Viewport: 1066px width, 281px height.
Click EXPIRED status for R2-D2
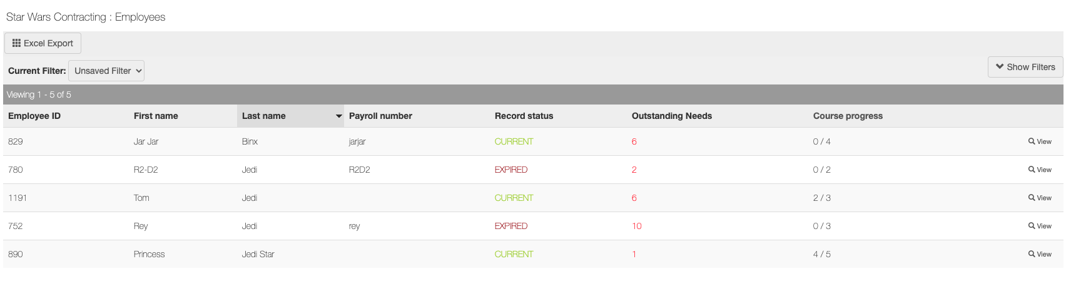pos(511,170)
